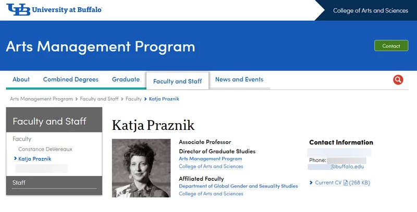This screenshot has height=212, width=417.
Task: Open Arts Management Program link under Director title
Action: point(211,158)
